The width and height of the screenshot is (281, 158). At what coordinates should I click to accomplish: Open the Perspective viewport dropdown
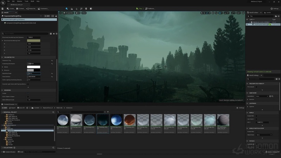pos(68,13)
